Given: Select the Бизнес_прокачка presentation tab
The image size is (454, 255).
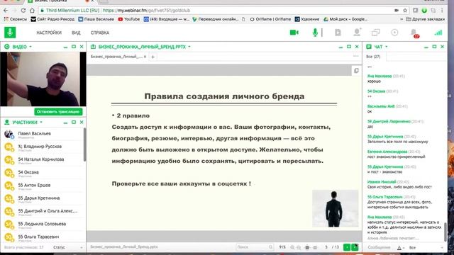Looking at the screenshot, I should pos(116,57).
